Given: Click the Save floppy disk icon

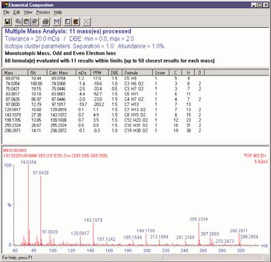Looking at the screenshot, I should tap(7, 22).
